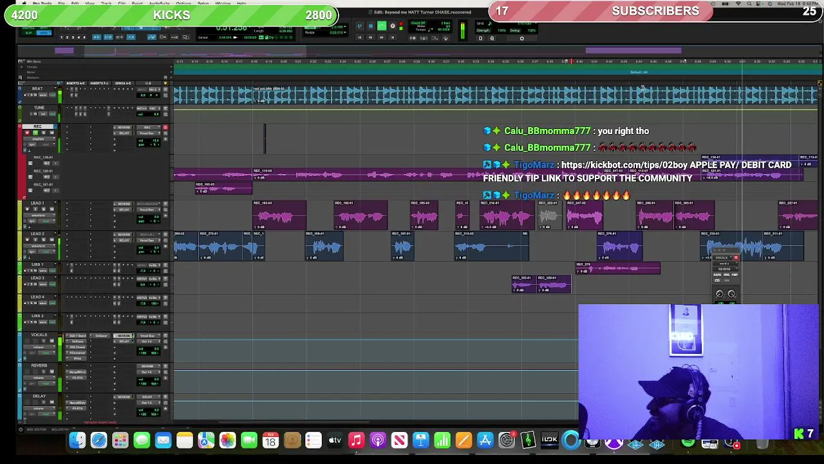The height and width of the screenshot is (464, 824).
Task: Select zoom preset 5
Action: (x=84, y=37)
